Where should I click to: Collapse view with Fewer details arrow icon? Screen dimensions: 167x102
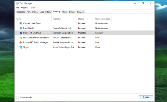click(x=18, y=97)
